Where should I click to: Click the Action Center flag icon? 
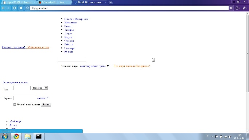tap(217, 136)
